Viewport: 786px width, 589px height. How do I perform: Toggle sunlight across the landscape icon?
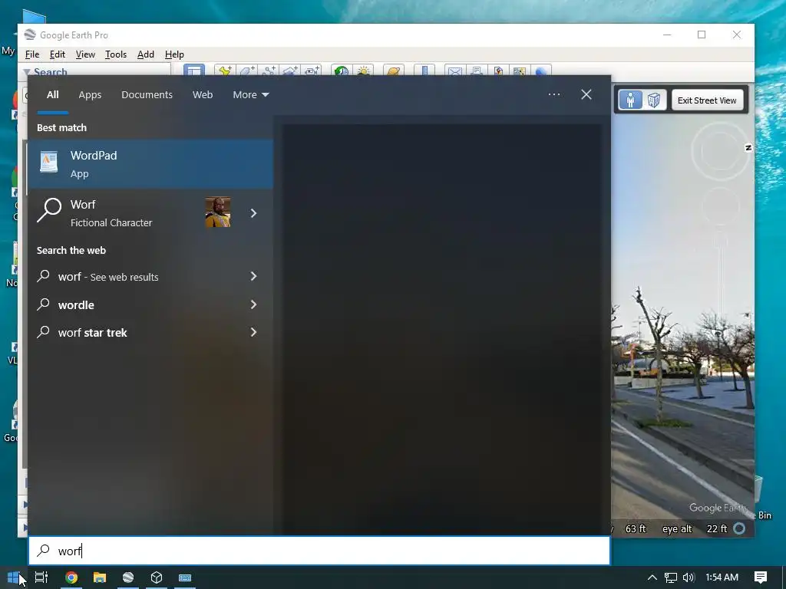[x=363, y=70]
